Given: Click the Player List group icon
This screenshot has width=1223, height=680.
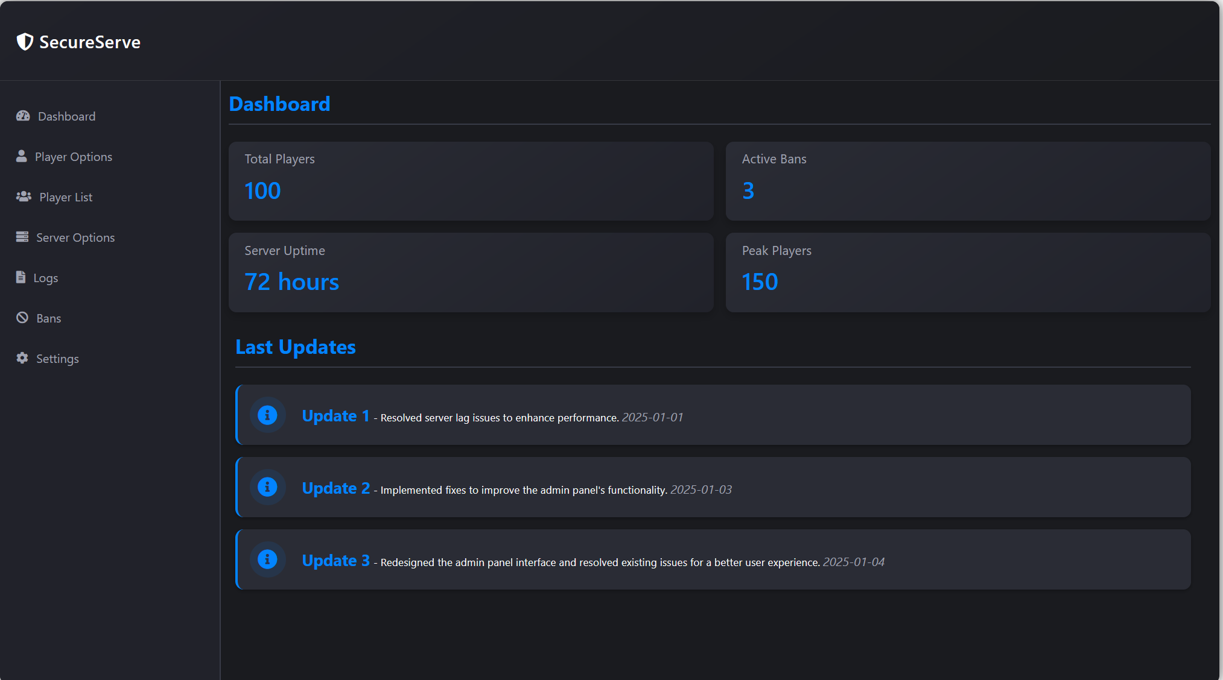Looking at the screenshot, I should coord(24,197).
